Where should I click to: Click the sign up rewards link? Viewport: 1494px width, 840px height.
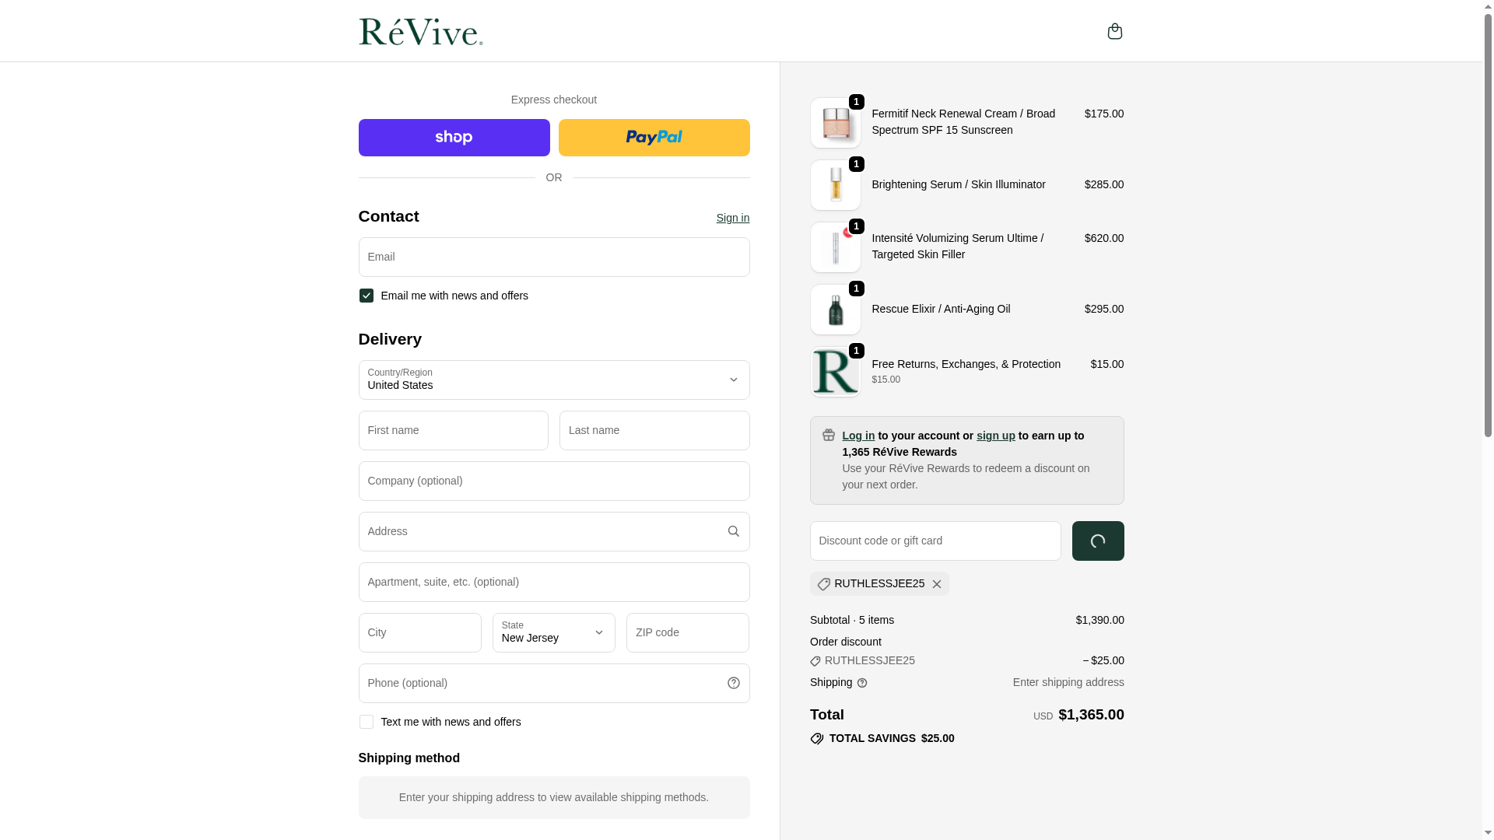(x=995, y=436)
